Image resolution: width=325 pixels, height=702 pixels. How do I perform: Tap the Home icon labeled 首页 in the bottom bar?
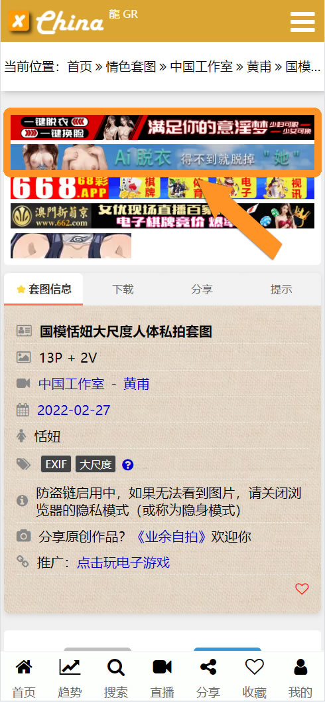(x=24, y=667)
